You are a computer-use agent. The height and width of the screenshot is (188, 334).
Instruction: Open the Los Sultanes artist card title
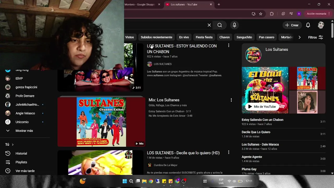point(277,50)
